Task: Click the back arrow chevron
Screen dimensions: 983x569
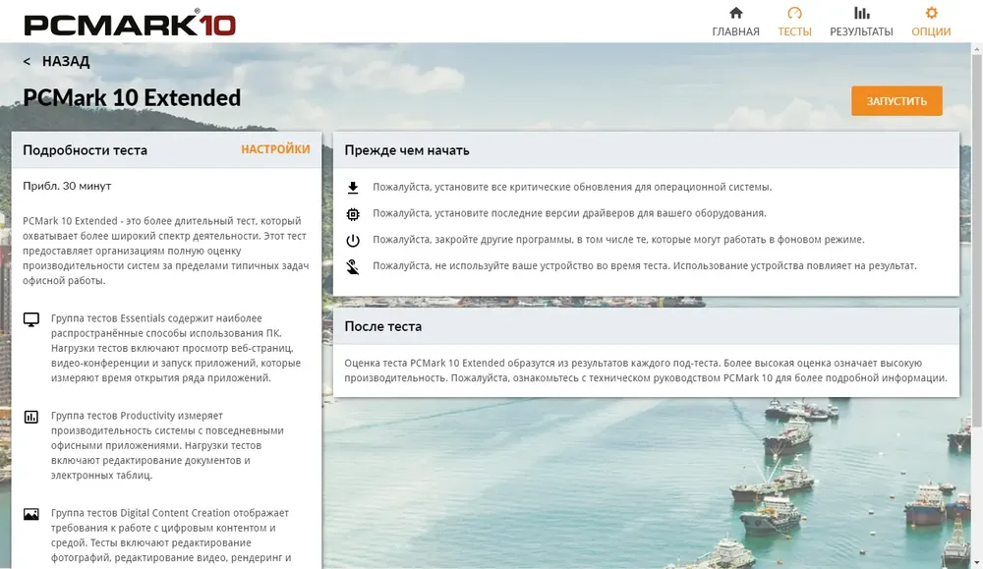Action: click(x=27, y=61)
